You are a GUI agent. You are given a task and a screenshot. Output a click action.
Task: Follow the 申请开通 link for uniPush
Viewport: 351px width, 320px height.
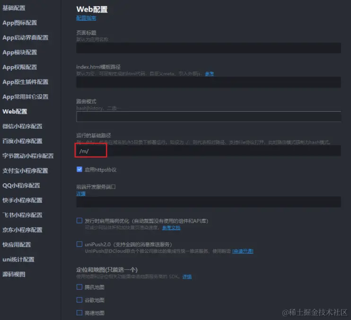pos(243,251)
